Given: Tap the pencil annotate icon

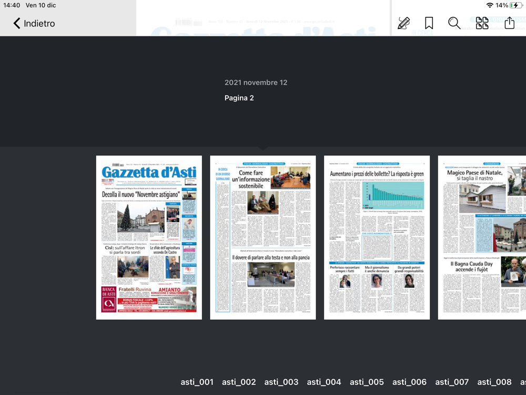Looking at the screenshot, I should [403, 23].
